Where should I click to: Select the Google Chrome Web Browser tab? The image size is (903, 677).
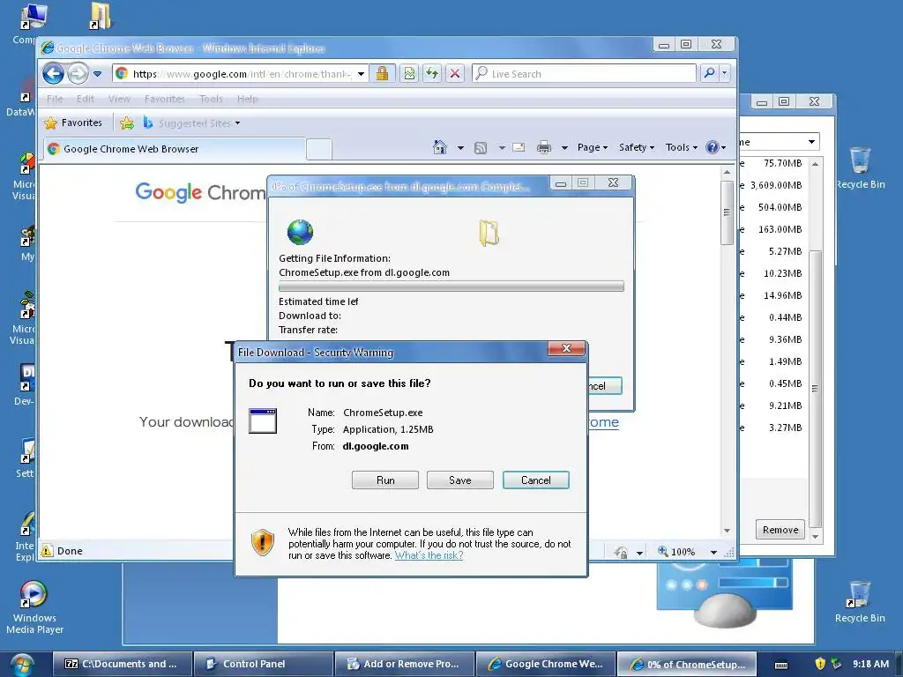pyautogui.click(x=173, y=148)
